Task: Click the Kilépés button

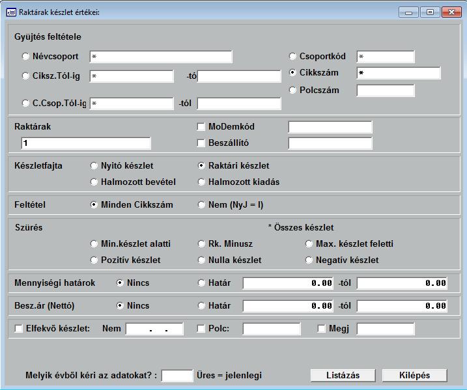Action: tap(415, 375)
